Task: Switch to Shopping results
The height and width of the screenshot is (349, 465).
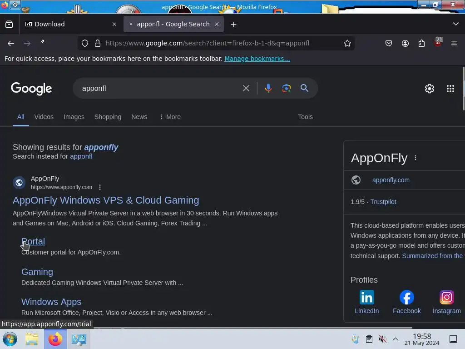Action: (108, 117)
